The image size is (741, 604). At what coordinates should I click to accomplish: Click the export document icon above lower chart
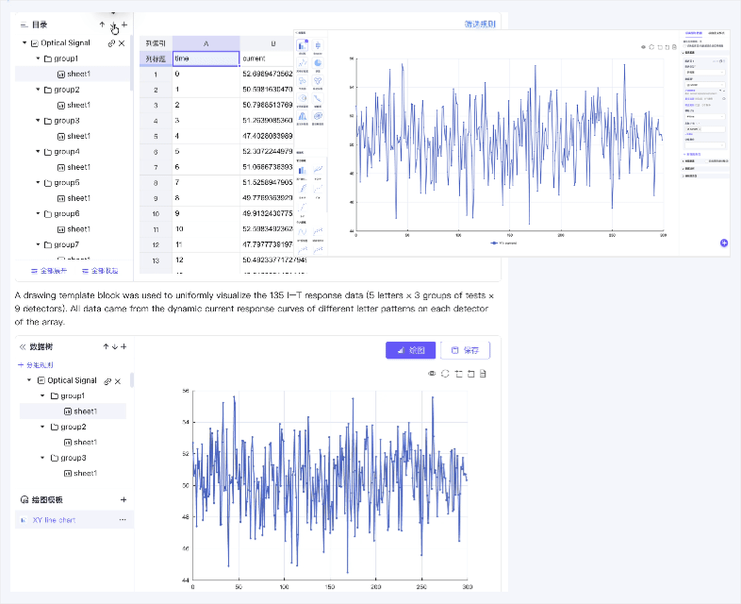483,374
